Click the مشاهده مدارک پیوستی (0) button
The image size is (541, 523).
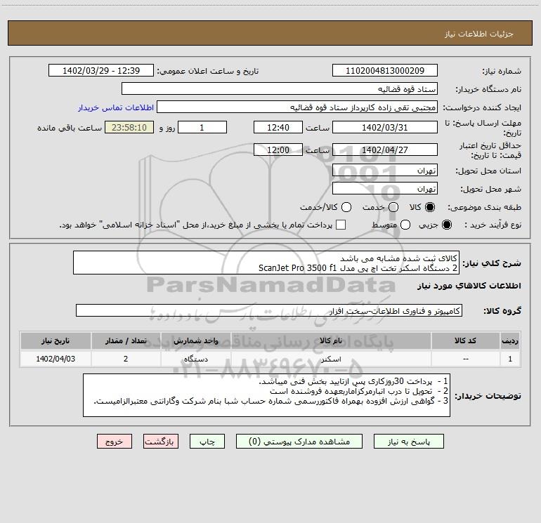[x=299, y=442]
